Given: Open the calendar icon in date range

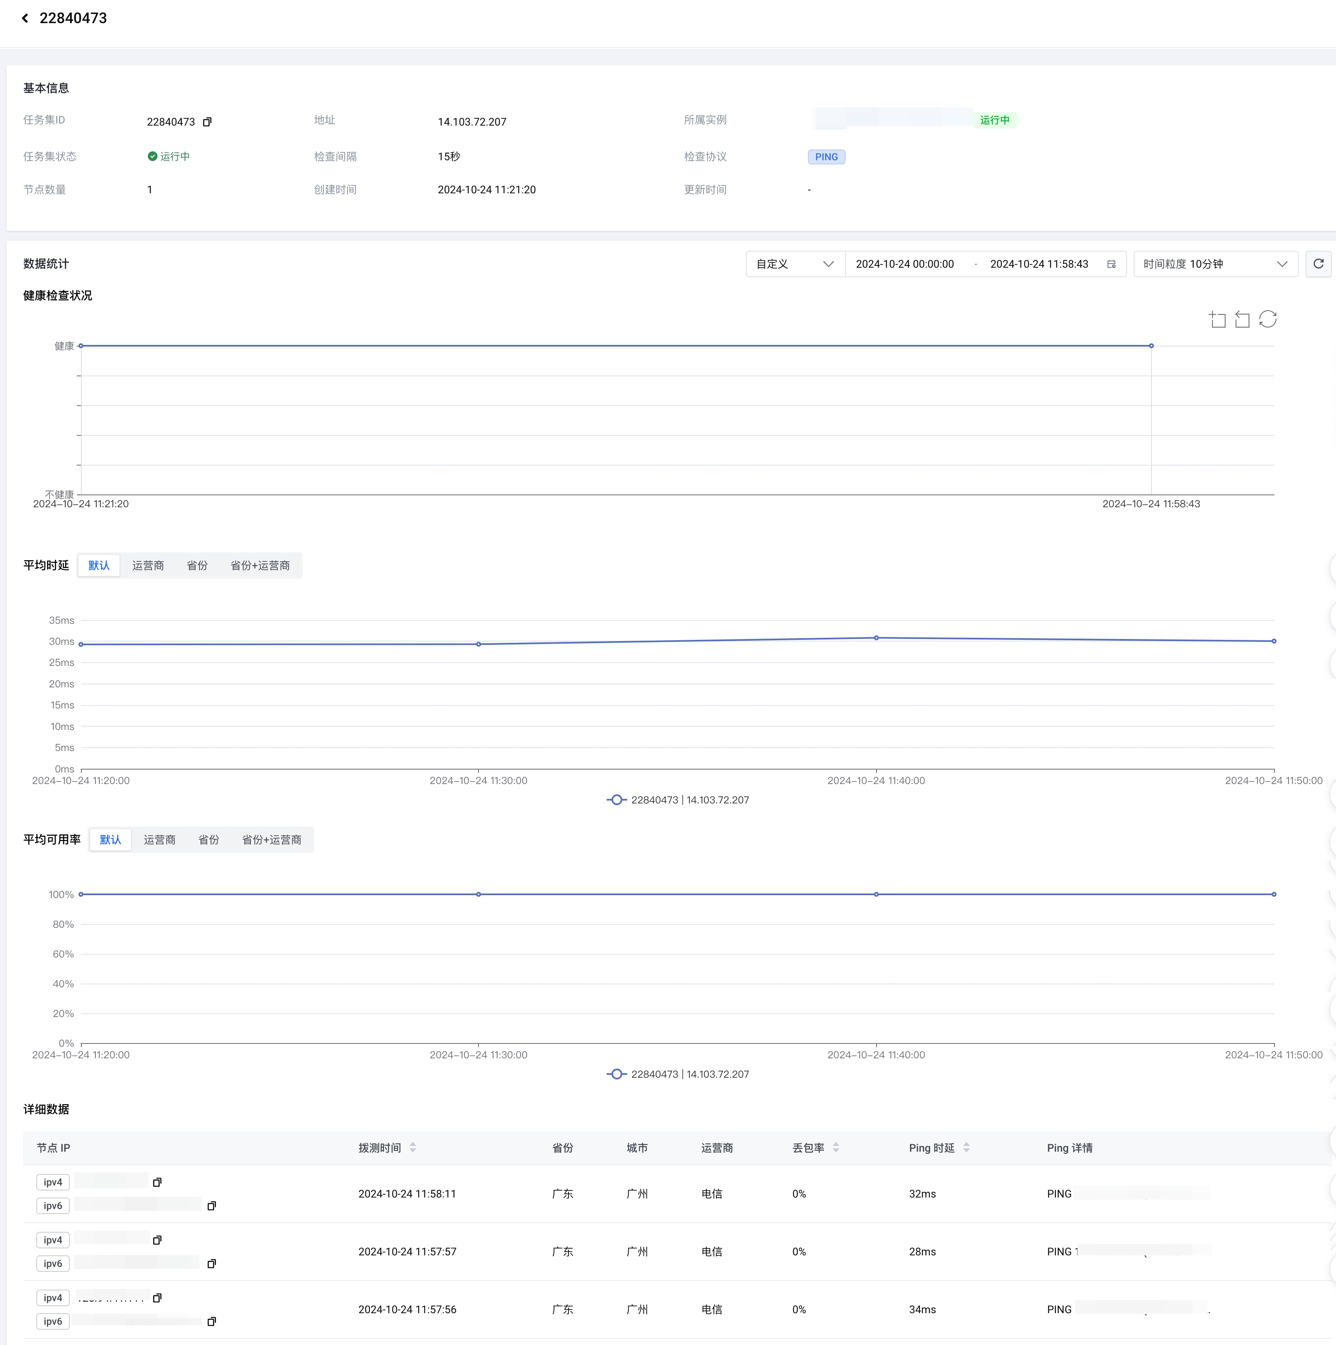Looking at the screenshot, I should click(1111, 264).
